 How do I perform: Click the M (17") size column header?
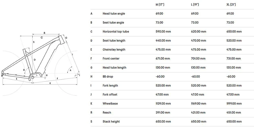pyautogui.click(x=160, y=5)
